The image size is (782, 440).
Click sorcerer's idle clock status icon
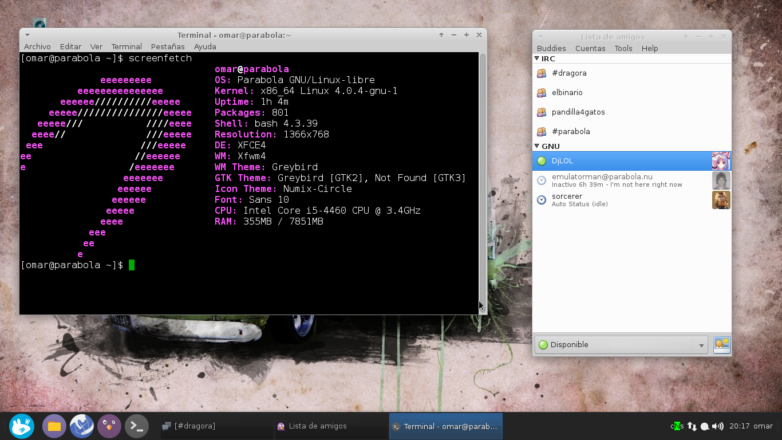tap(542, 200)
